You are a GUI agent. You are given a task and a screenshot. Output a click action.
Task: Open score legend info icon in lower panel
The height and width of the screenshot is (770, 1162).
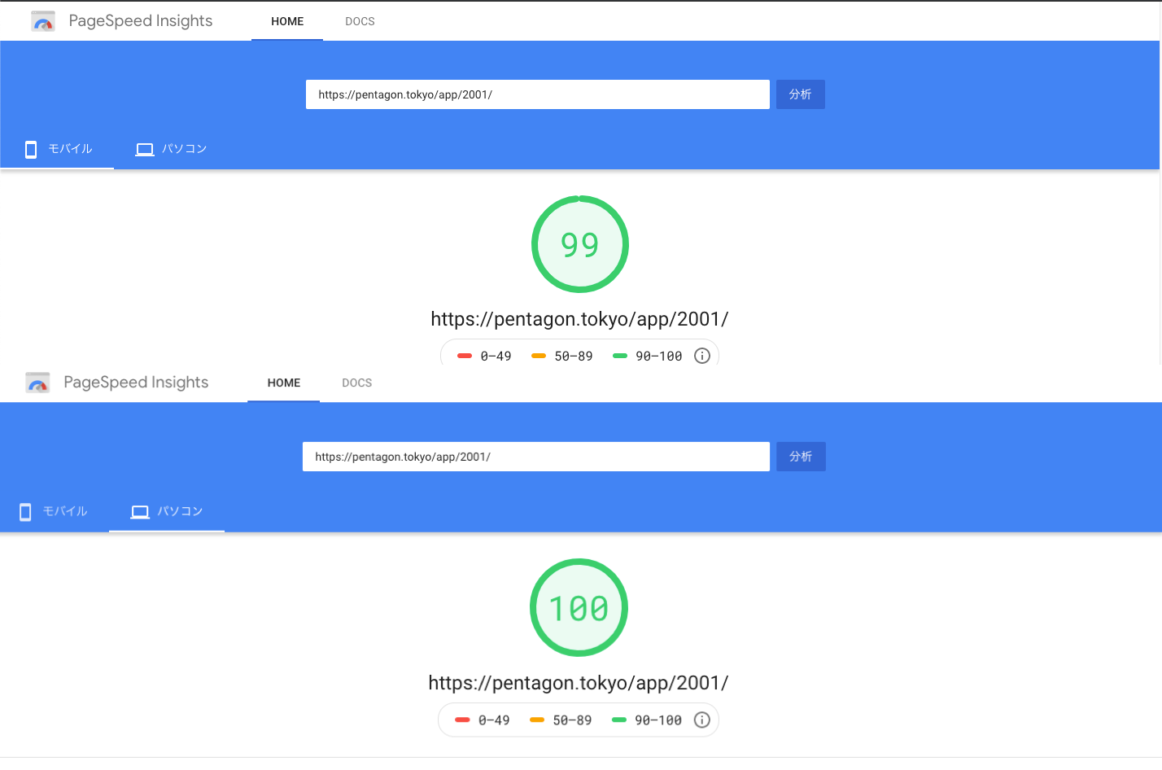click(702, 720)
